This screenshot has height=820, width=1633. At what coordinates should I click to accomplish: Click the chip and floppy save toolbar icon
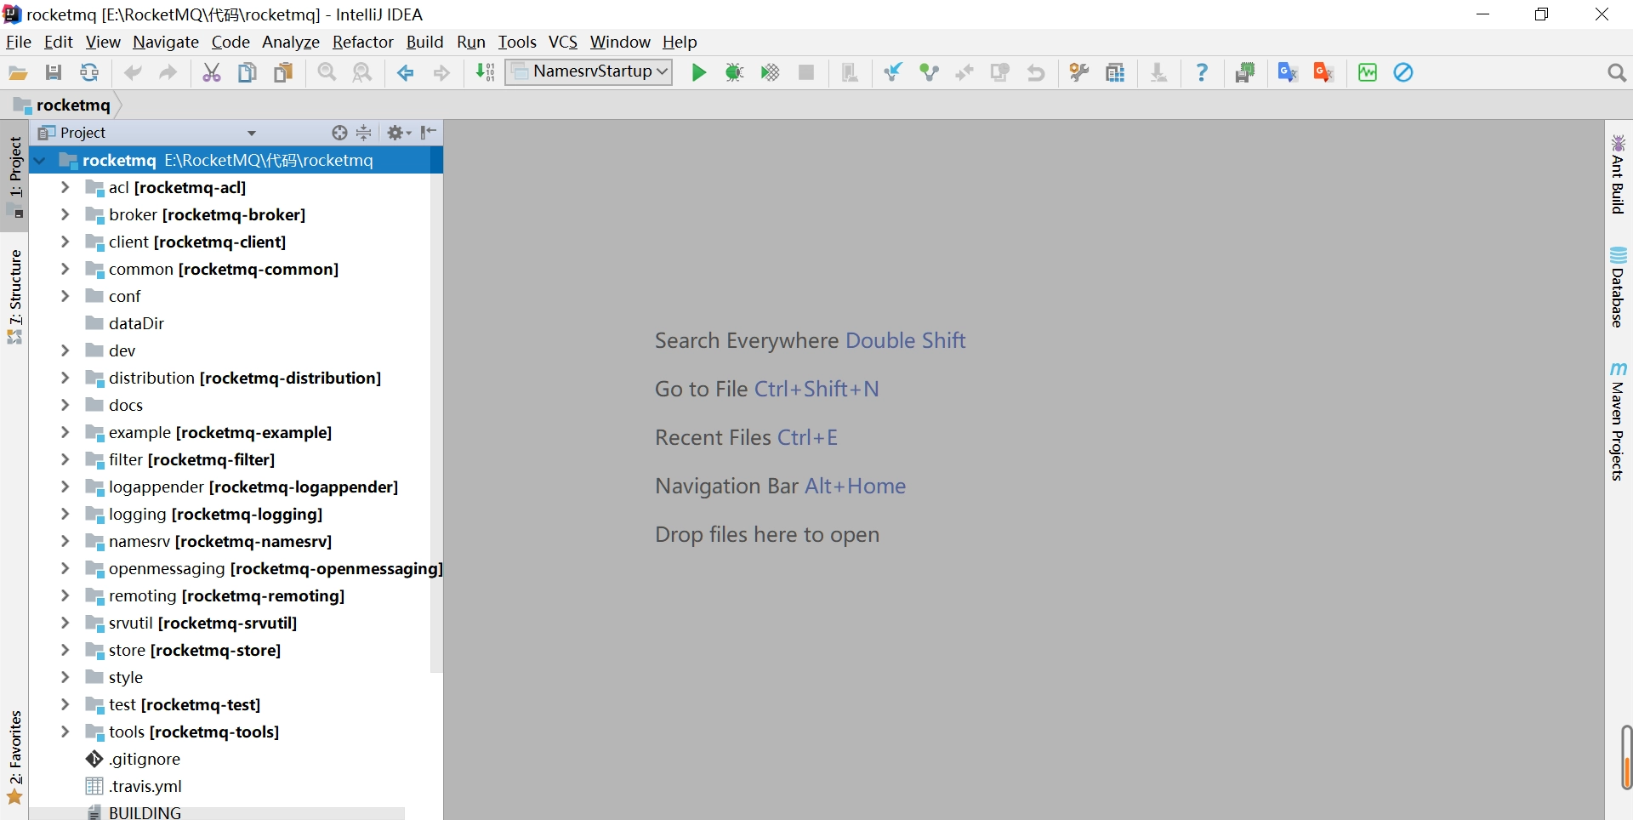pos(1245,73)
